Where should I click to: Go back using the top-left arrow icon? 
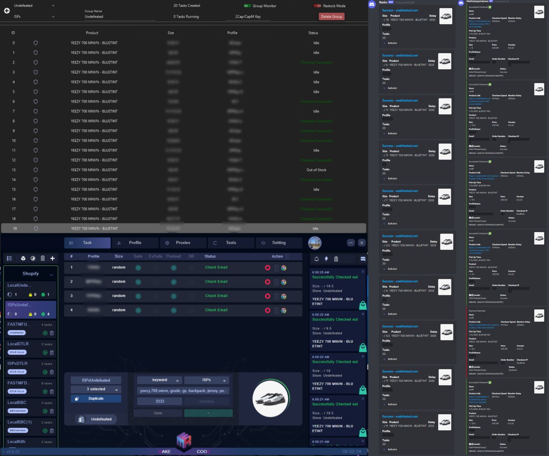(6, 11)
